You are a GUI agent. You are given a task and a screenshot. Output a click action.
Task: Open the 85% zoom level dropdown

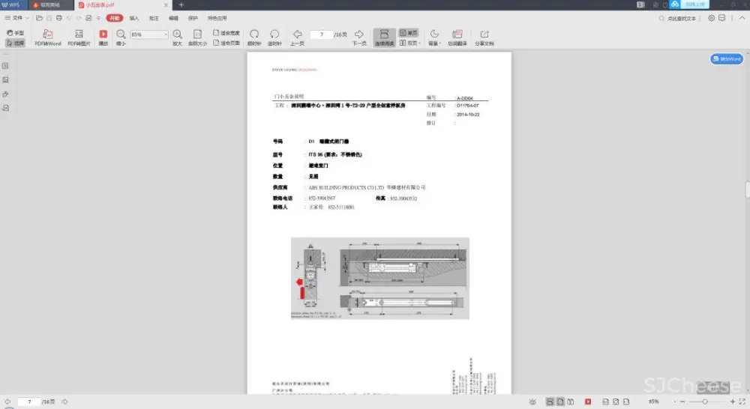click(166, 34)
